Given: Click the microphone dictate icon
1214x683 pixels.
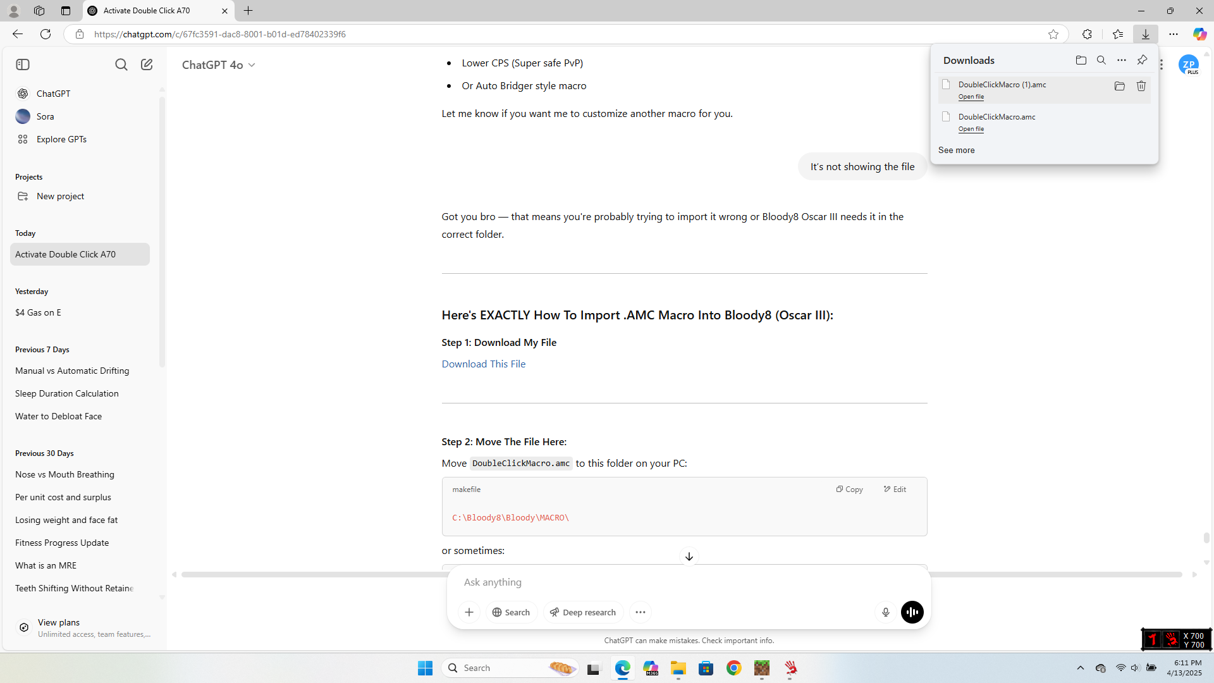Looking at the screenshot, I should 885,612.
